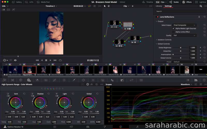Collapse the Output section
Image resolution: width=207 pixels, height=129 pixels.
point(157,21)
